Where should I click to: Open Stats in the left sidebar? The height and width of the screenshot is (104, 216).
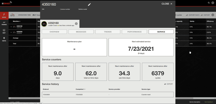[x=4, y=15]
